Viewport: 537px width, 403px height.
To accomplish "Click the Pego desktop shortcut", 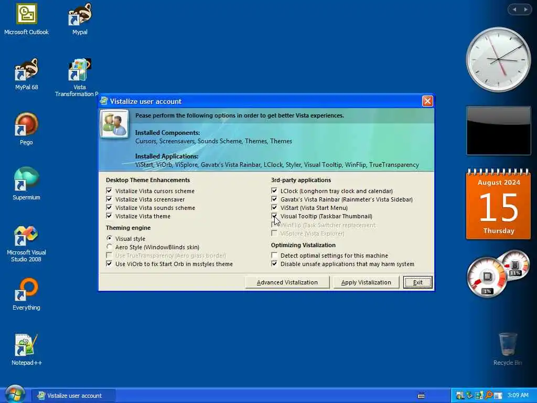I will coord(26,129).
